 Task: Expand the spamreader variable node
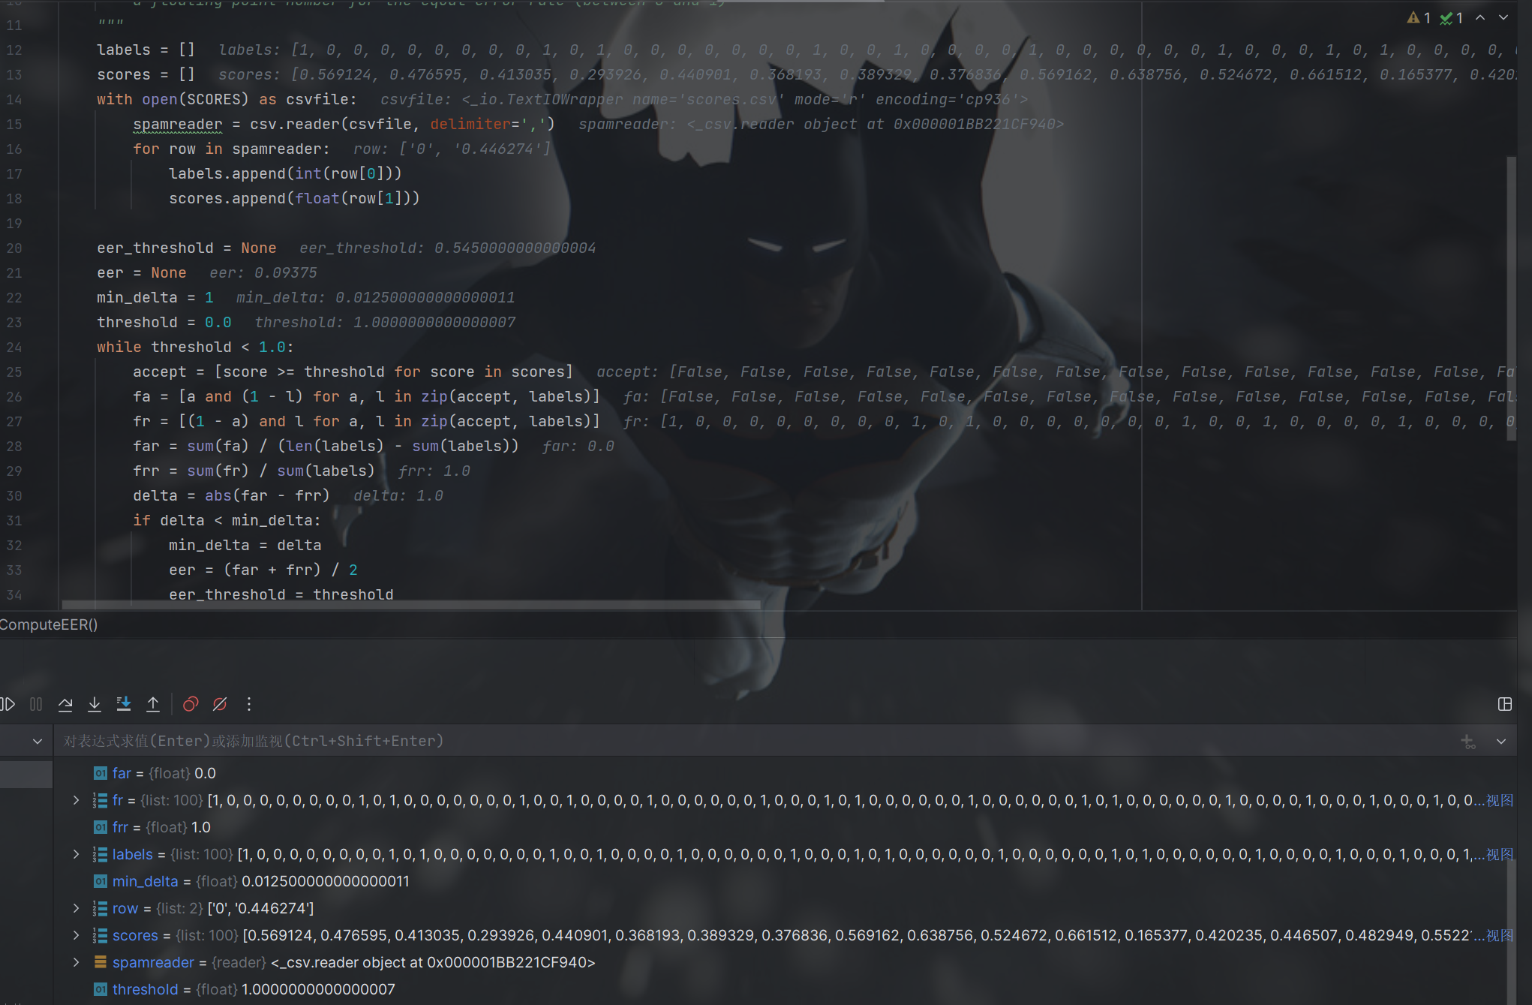(76, 962)
